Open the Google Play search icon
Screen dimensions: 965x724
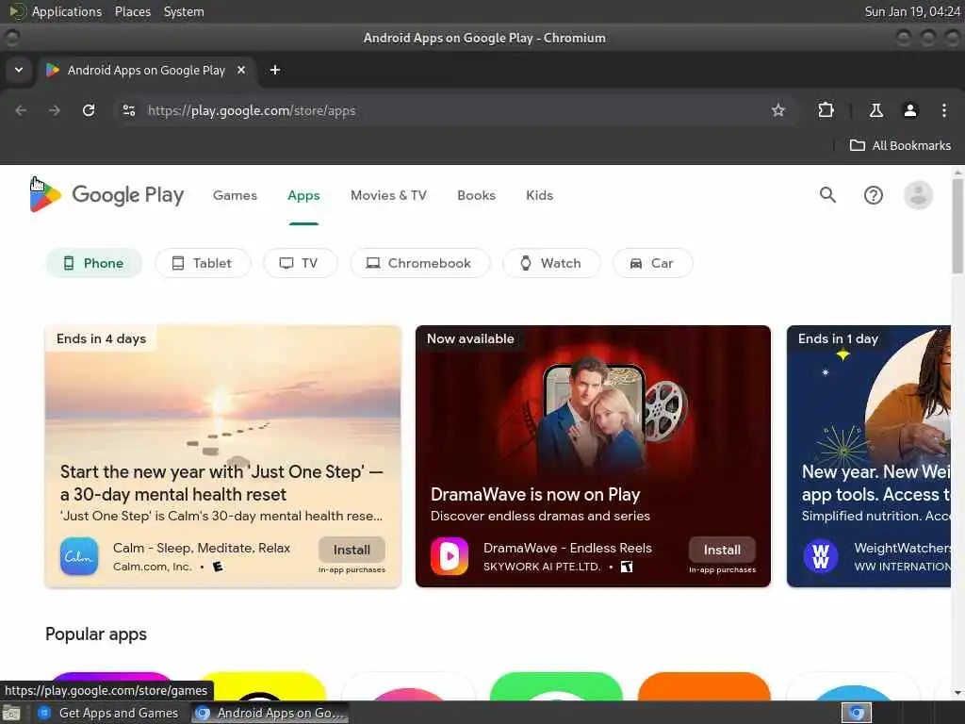(x=827, y=195)
